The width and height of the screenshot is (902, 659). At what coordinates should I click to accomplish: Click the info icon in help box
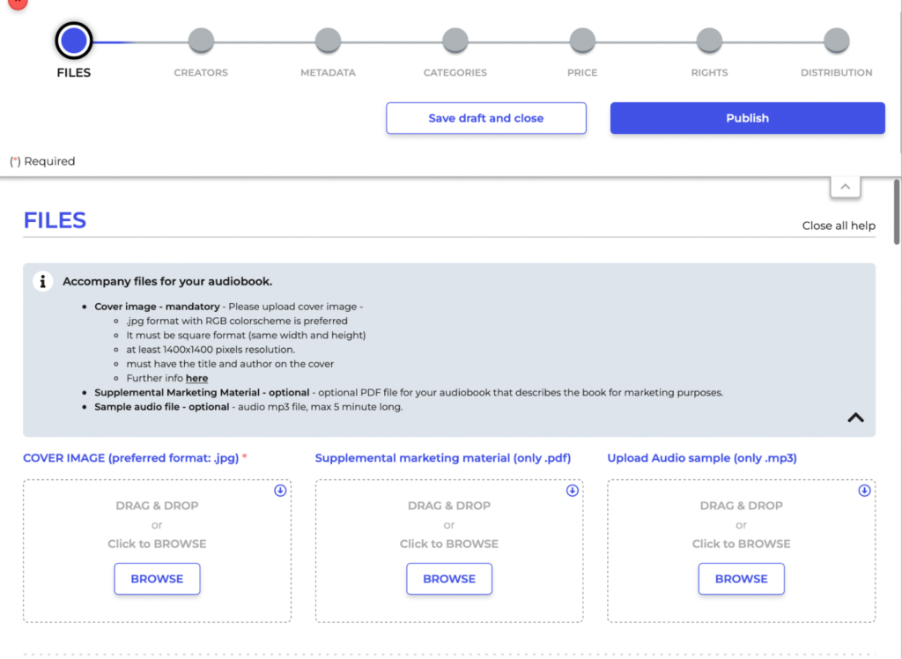[42, 281]
